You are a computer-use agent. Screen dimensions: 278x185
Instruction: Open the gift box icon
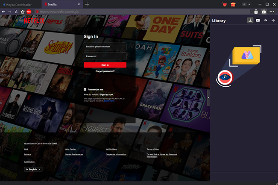pos(233,4)
